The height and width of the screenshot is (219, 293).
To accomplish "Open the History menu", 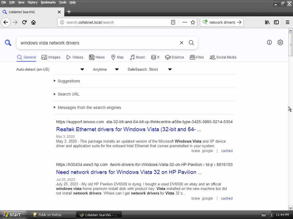I will [x=33, y=2].
